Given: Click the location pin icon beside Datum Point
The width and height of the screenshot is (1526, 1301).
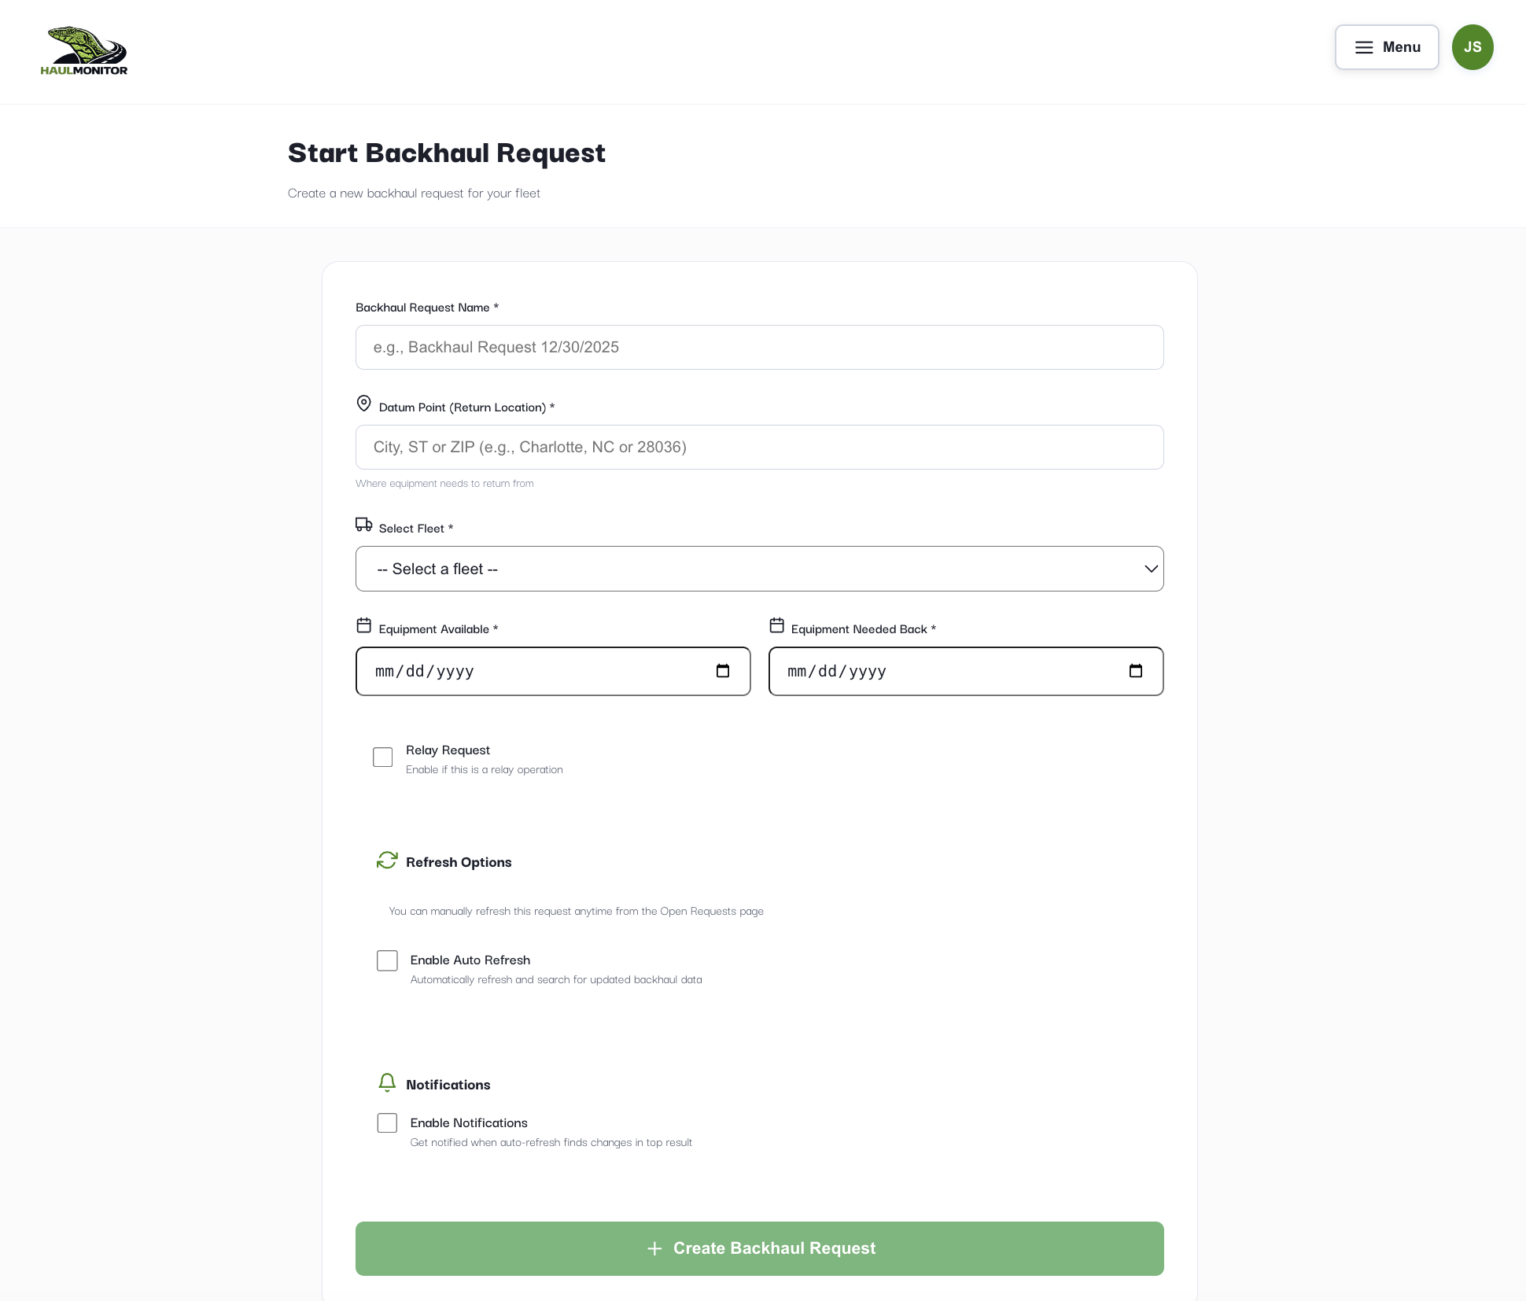Looking at the screenshot, I should tap(363, 403).
